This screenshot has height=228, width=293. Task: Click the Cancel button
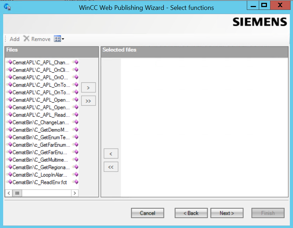click(x=147, y=213)
